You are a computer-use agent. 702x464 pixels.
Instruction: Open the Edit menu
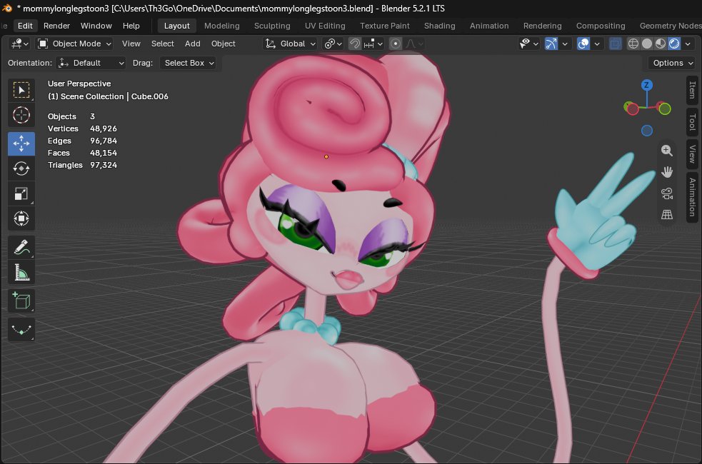(25, 26)
